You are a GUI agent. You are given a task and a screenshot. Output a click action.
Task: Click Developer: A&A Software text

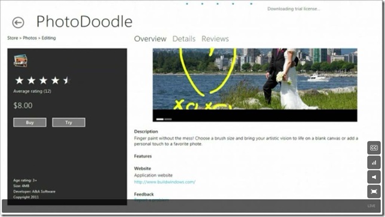pyautogui.click(x=35, y=191)
